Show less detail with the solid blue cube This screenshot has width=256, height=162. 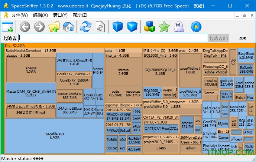(118, 27)
